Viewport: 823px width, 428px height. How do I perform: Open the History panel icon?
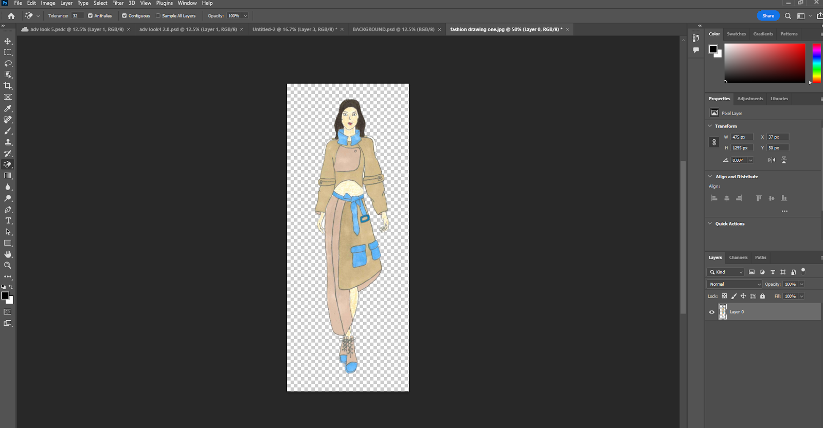click(x=696, y=38)
